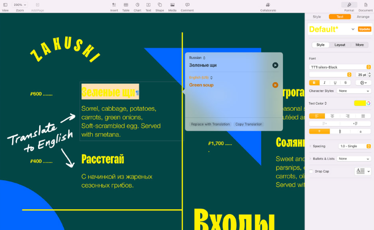Play the Green soup translation audio
Image resolution: width=374 pixels, height=230 pixels.
point(275,85)
